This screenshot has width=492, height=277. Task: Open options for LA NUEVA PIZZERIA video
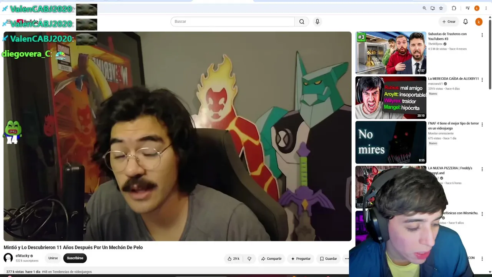coord(482,169)
